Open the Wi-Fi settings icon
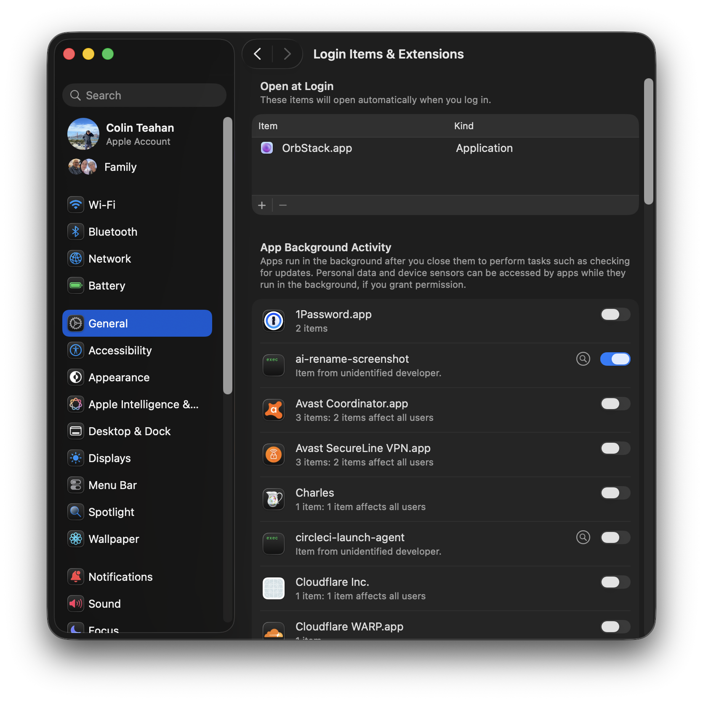This screenshot has height=702, width=703. 76,205
